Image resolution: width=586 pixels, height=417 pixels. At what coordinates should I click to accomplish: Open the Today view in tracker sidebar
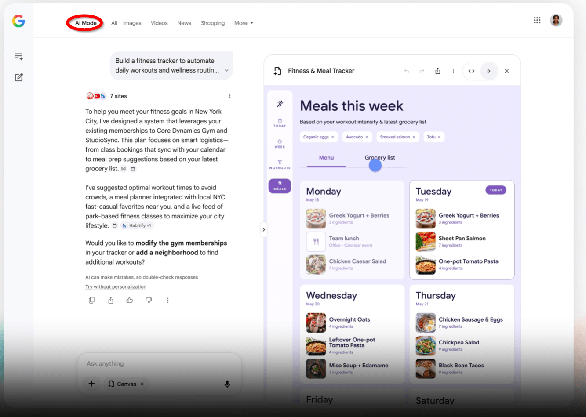pyautogui.click(x=280, y=123)
